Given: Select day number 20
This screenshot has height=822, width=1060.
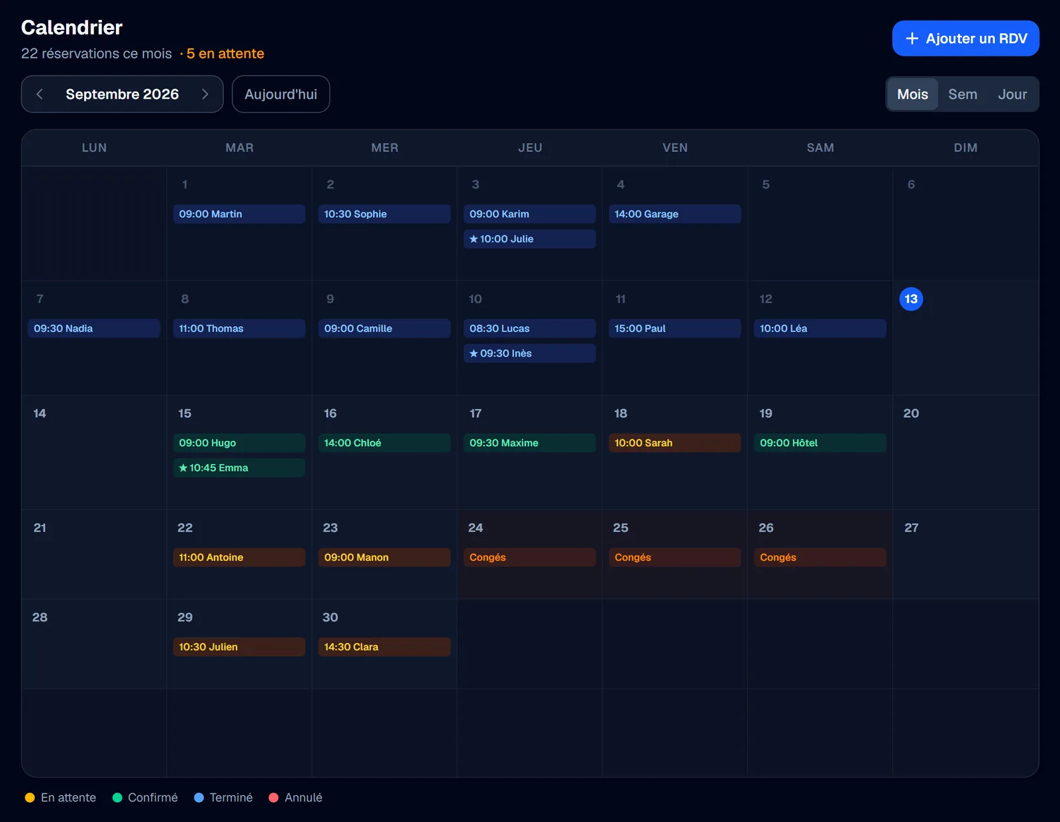Looking at the screenshot, I should (x=911, y=414).
